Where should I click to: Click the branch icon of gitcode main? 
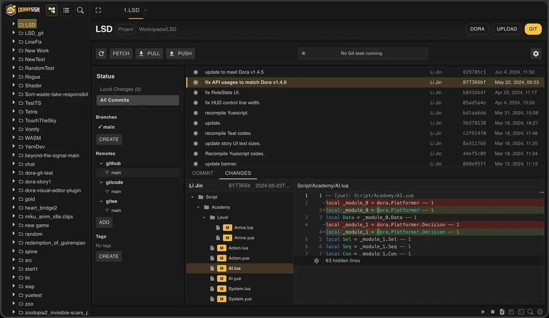pyautogui.click(x=107, y=192)
